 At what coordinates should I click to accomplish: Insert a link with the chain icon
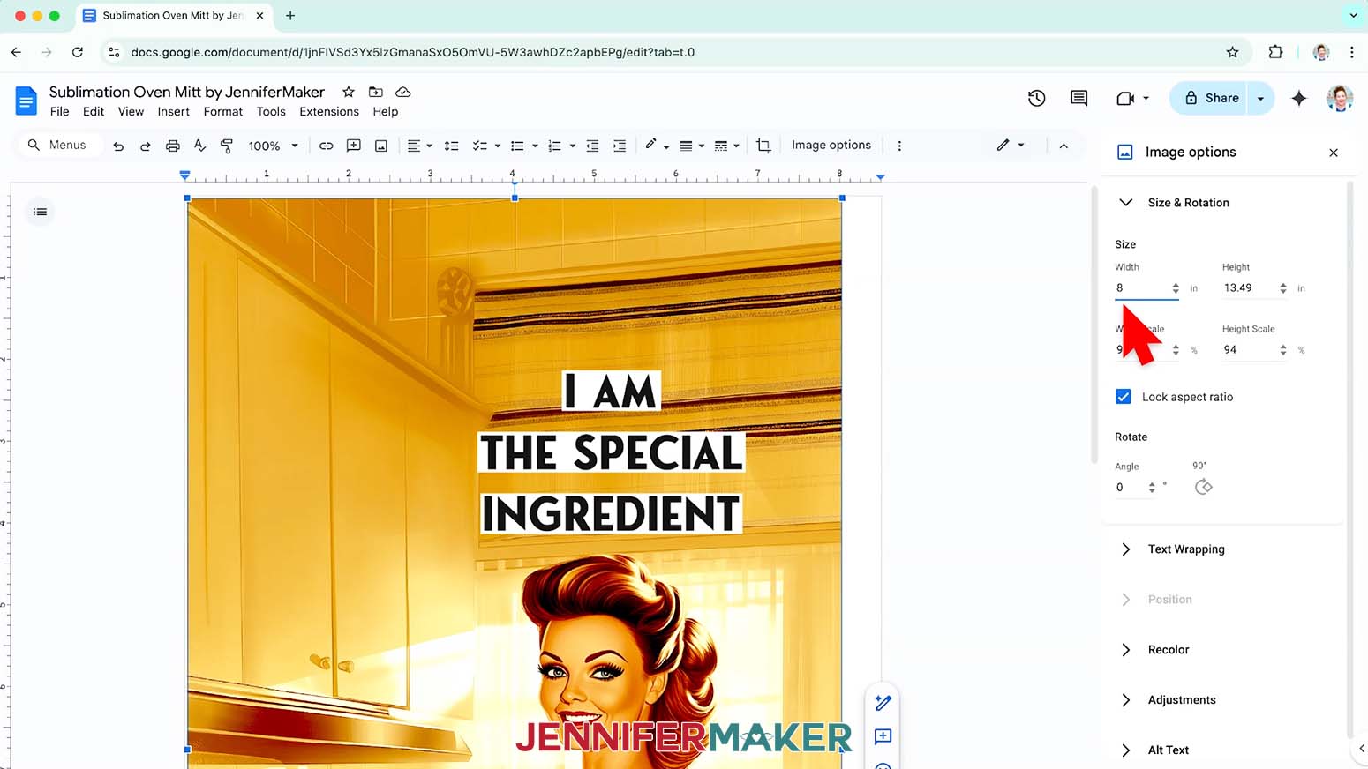tap(326, 146)
